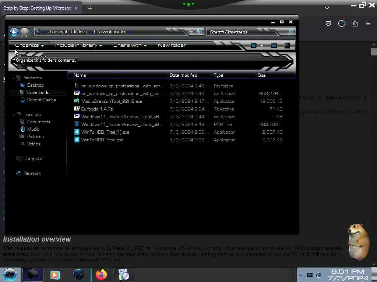Open Recent Places in Favorites

click(x=41, y=100)
